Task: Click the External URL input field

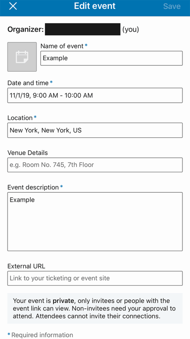Action: point(95,278)
